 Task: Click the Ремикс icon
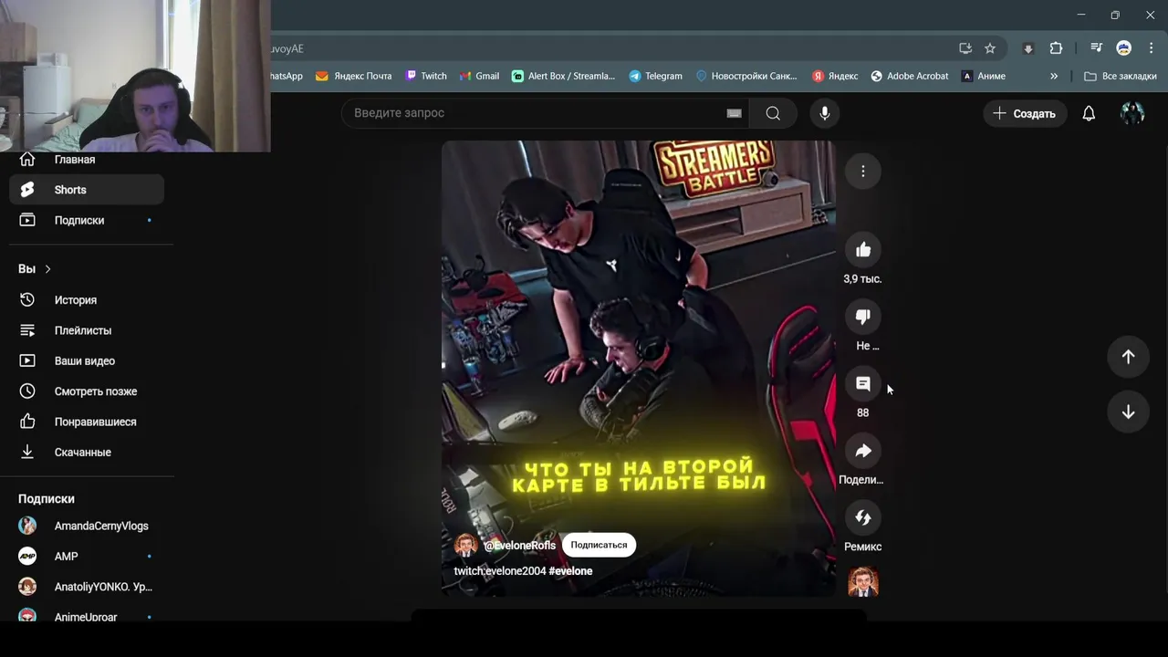(x=862, y=517)
